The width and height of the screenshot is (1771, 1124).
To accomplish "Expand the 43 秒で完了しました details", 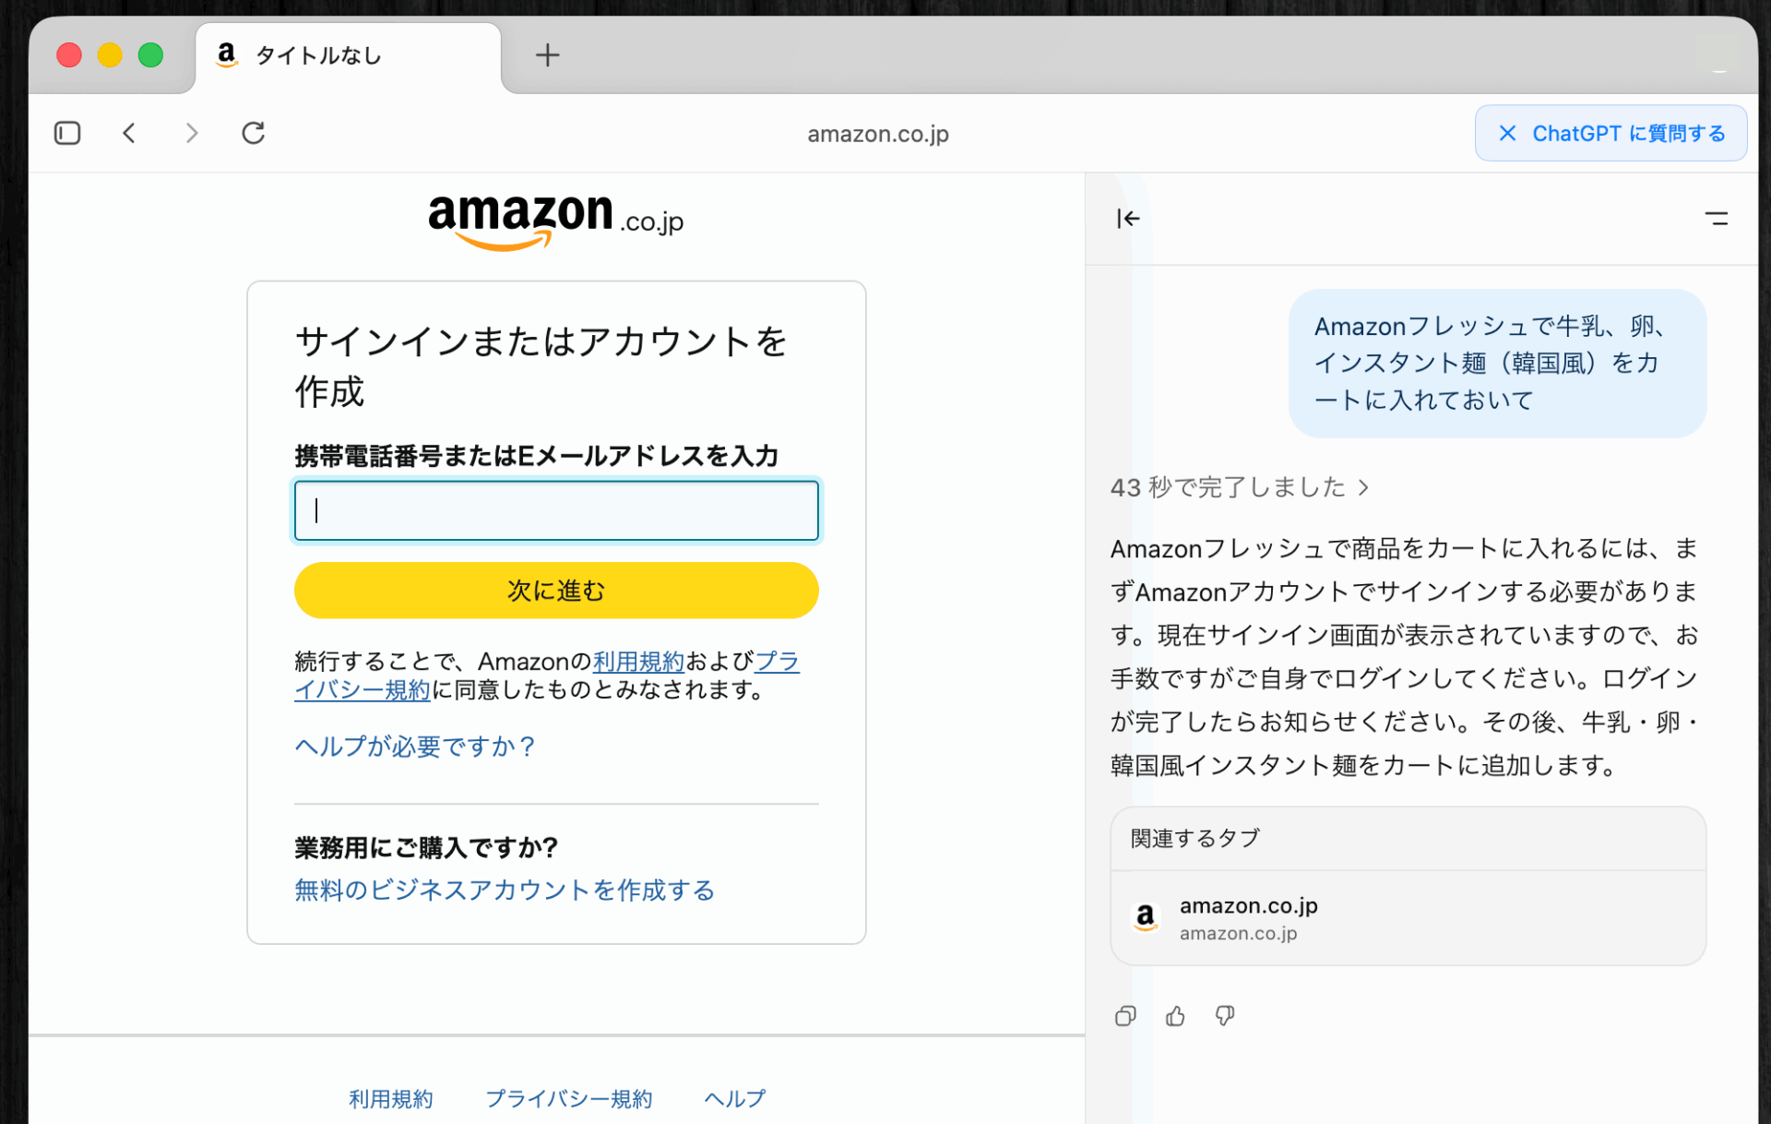I will [x=1239, y=487].
